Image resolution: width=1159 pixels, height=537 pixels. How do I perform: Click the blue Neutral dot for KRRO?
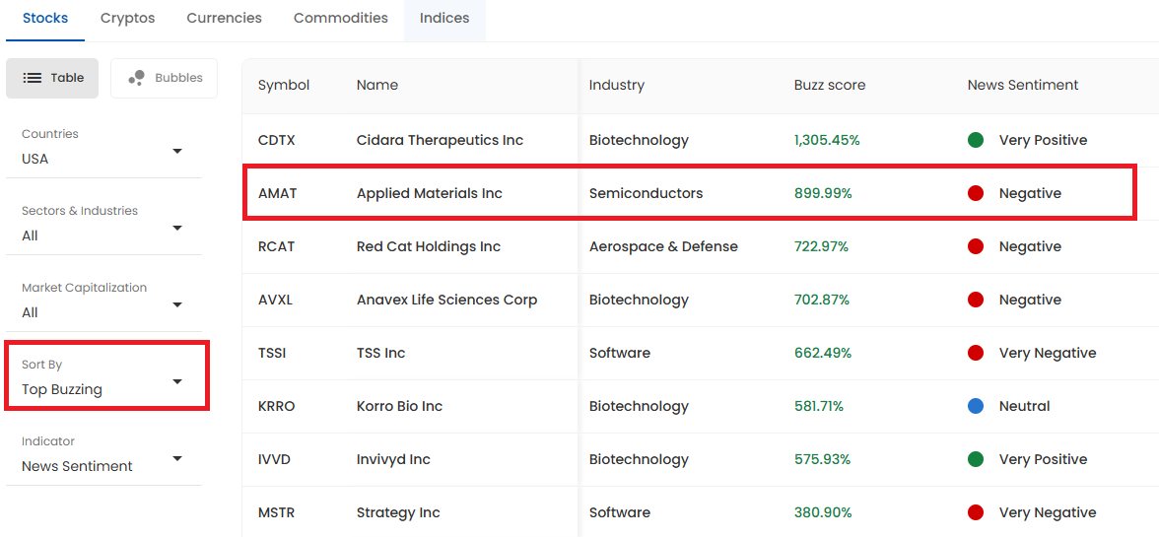point(976,406)
